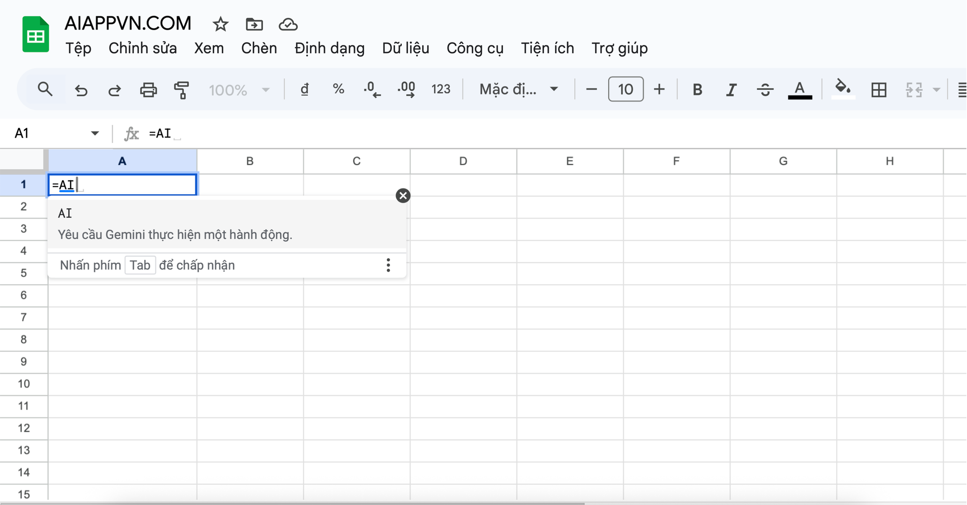Open the Trợ giúp menu
The width and height of the screenshot is (967, 505).
619,48
